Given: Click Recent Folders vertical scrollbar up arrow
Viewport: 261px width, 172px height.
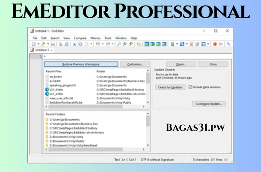Looking at the screenshot, I should click(x=148, y=114).
